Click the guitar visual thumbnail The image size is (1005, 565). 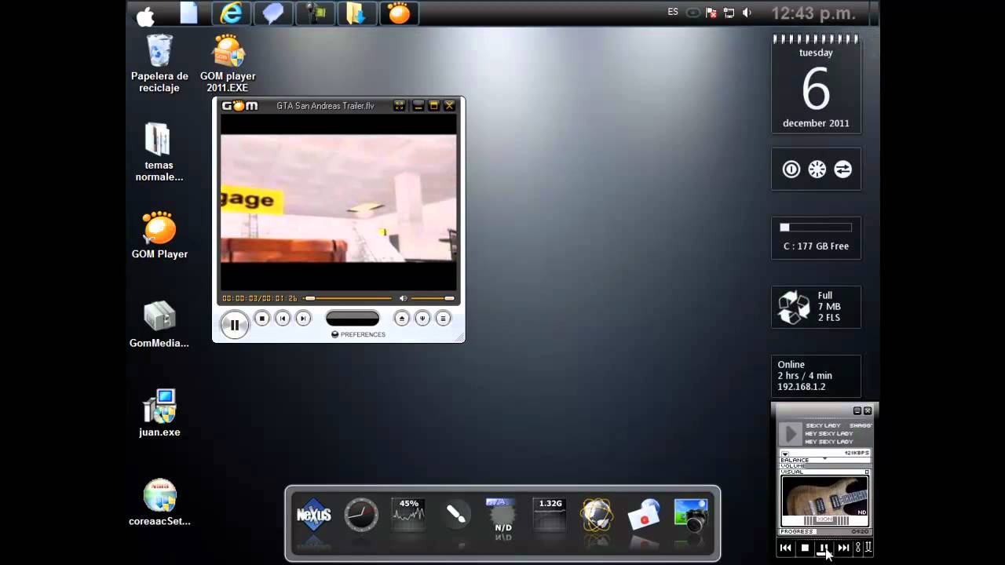pyautogui.click(x=824, y=501)
